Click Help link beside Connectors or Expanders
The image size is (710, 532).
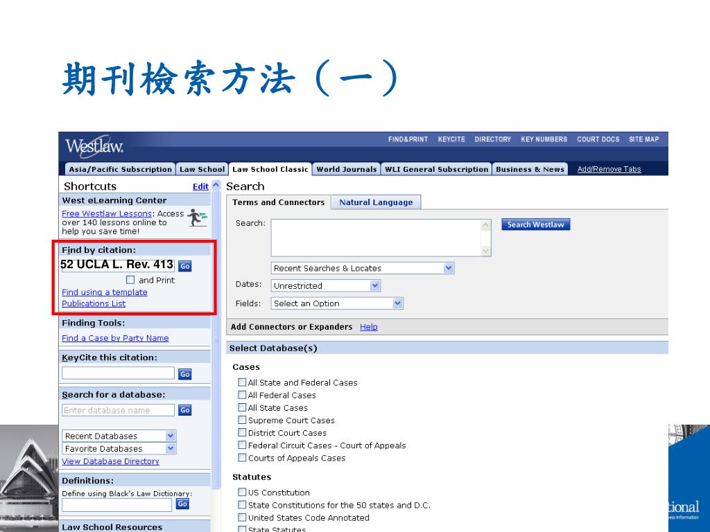tap(369, 327)
